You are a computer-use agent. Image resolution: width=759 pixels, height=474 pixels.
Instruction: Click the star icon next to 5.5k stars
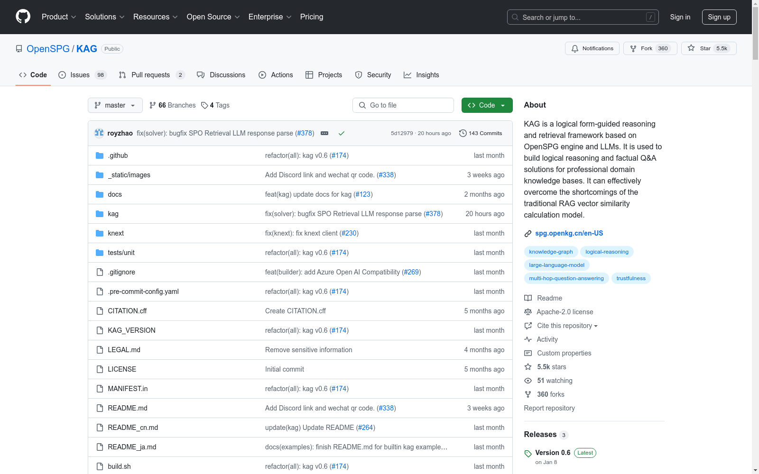(528, 367)
